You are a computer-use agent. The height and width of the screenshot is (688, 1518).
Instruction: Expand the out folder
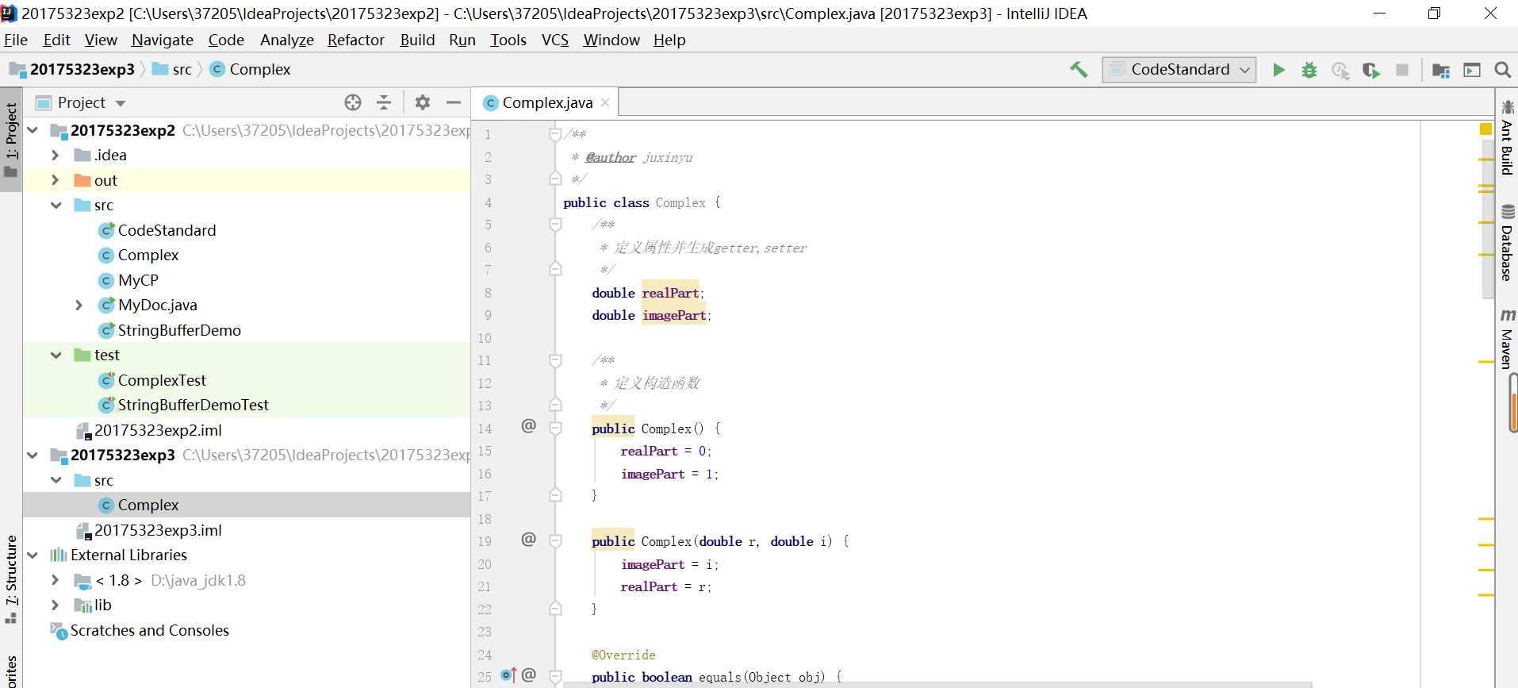56,180
